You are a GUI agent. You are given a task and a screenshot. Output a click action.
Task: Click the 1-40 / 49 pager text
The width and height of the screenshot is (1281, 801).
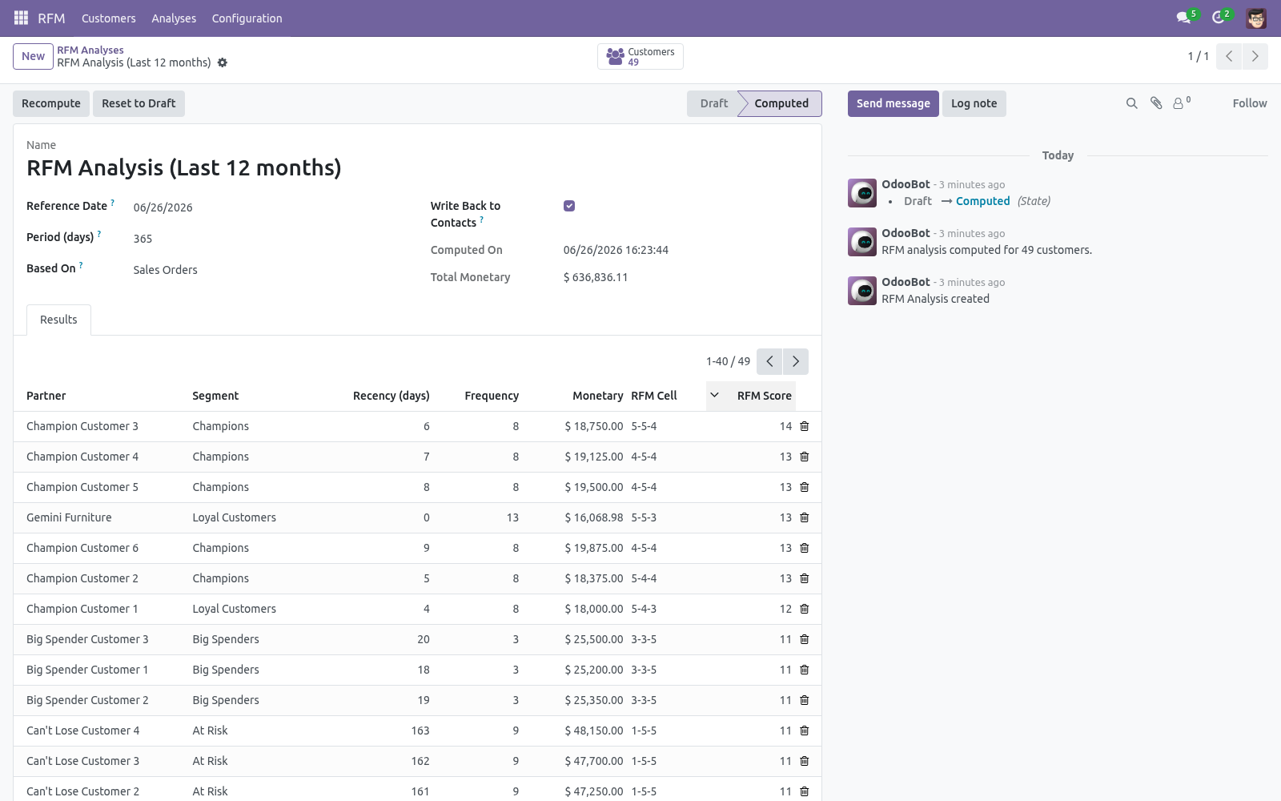pyautogui.click(x=728, y=361)
